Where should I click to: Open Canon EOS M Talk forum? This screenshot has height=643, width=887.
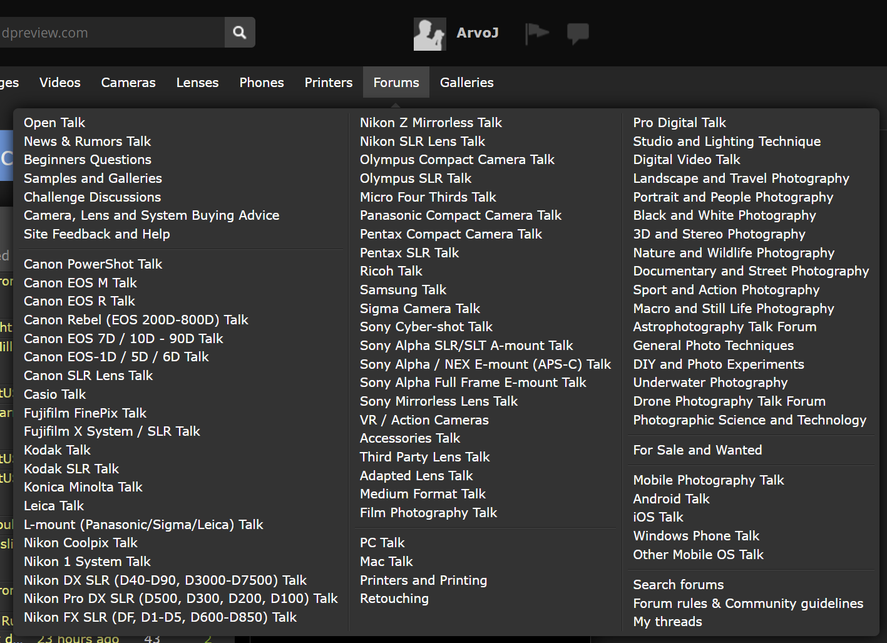pyautogui.click(x=80, y=283)
